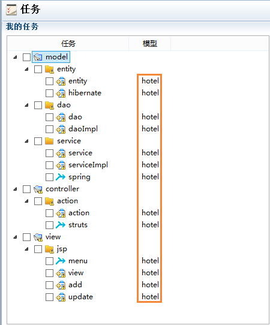Select the serviceImpl tree item

(88, 165)
